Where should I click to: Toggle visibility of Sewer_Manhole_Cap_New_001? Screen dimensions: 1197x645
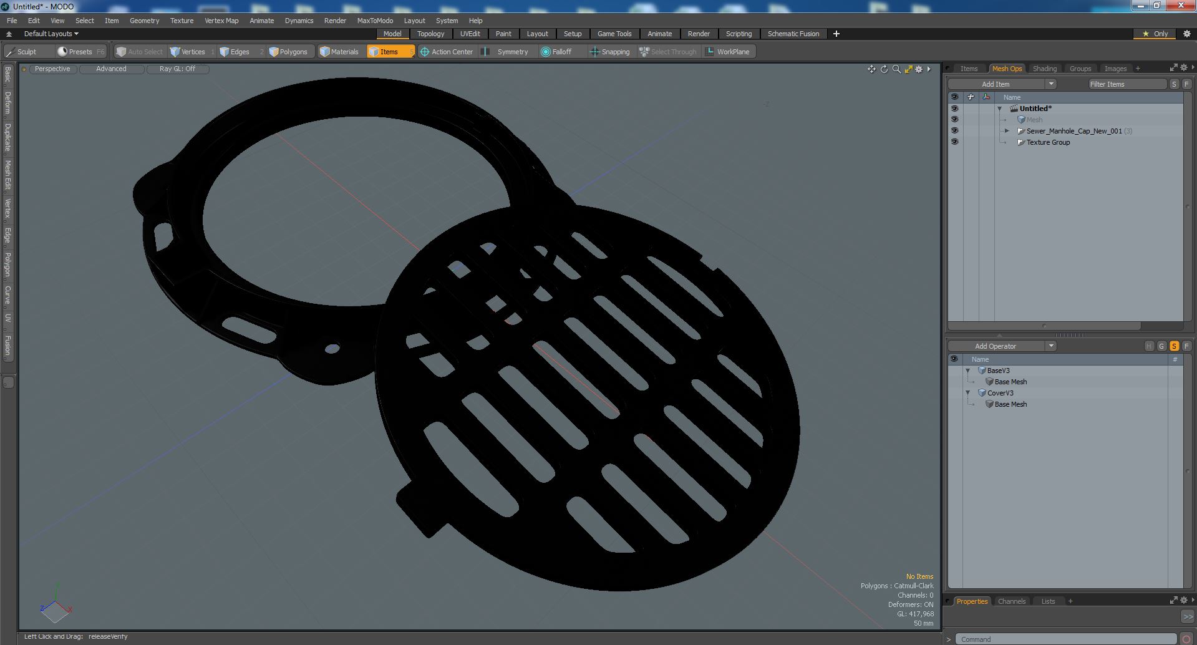954,131
